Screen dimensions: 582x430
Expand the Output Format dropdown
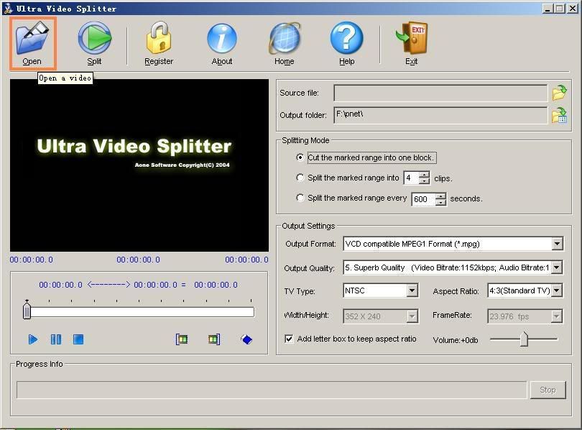point(557,244)
